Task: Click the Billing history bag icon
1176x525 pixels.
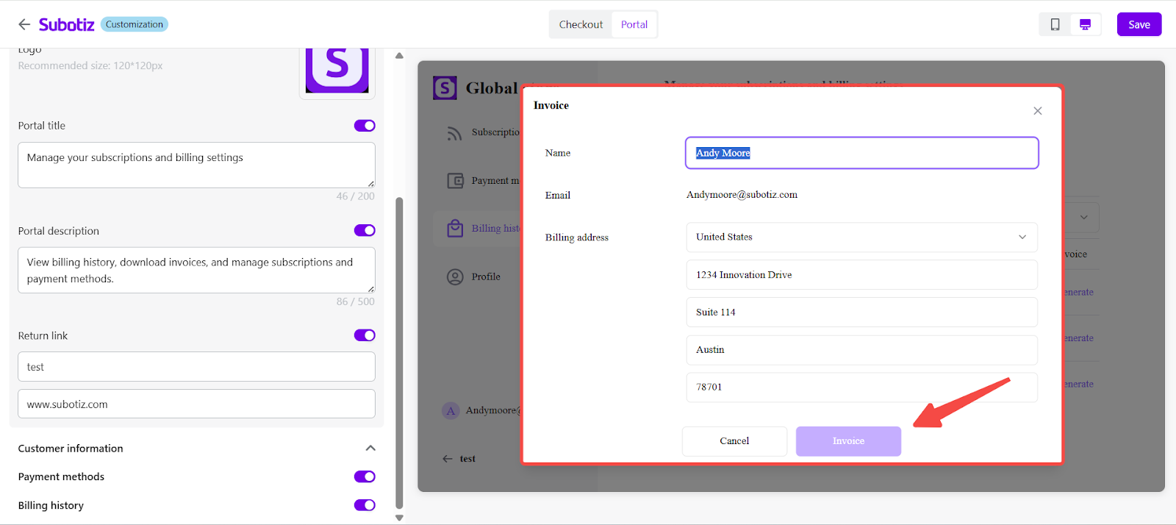Action: click(x=455, y=229)
